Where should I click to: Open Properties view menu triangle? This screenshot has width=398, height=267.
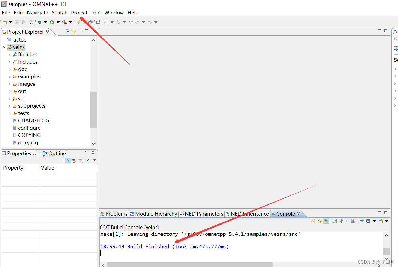coord(95,160)
